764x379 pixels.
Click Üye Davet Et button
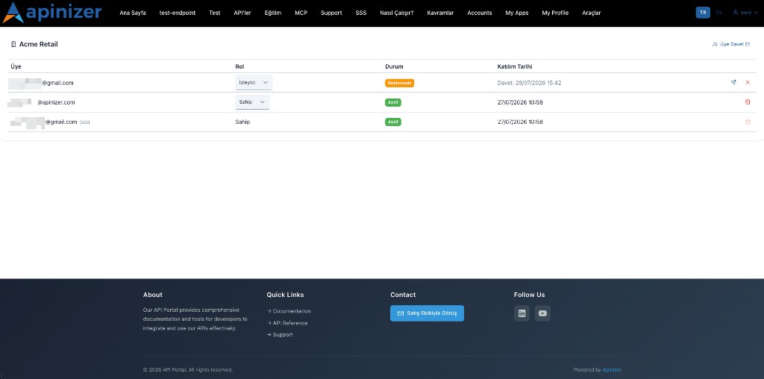(731, 44)
